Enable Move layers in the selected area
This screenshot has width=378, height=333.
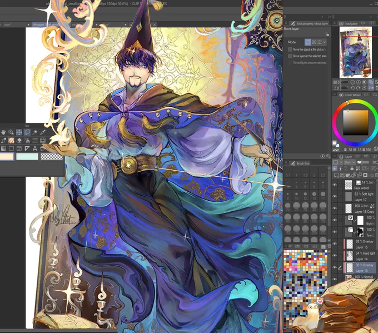(290, 56)
